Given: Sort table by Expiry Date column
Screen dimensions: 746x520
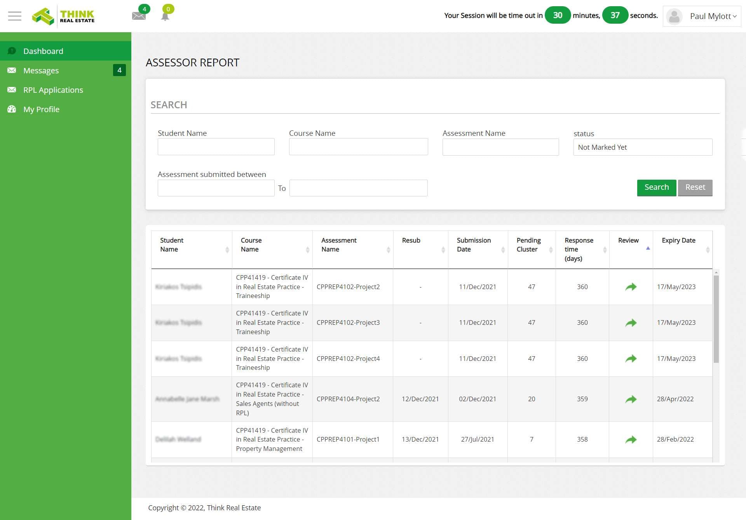Looking at the screenshot, I should click(683, 250).
